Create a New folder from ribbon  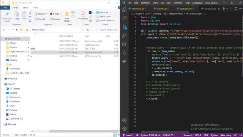[x=67, y=17]
